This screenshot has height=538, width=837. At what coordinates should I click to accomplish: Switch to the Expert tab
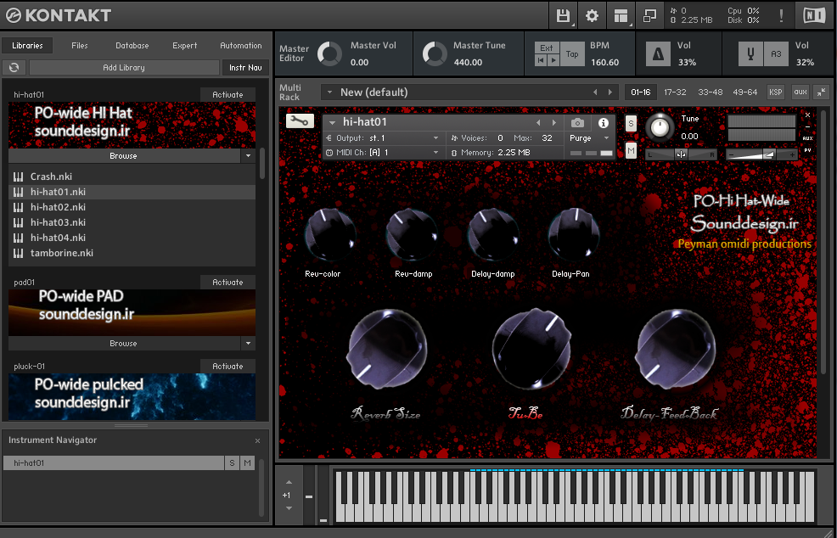tap(185, 45)
